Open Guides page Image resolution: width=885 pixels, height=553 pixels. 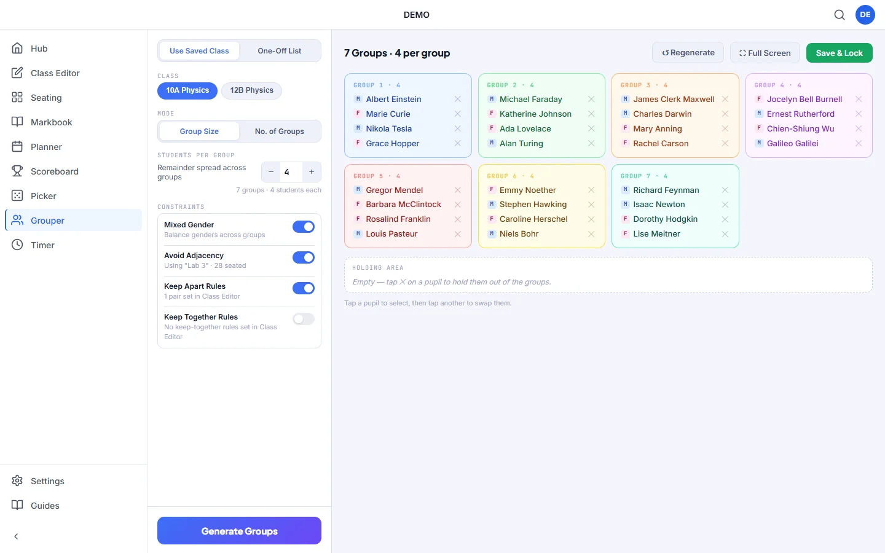coord(74,506)
